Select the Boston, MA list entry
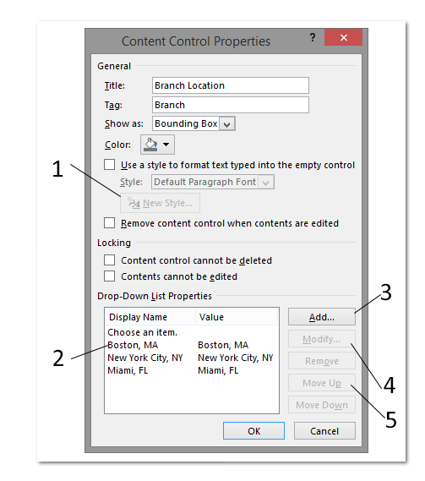 point(191,345)
